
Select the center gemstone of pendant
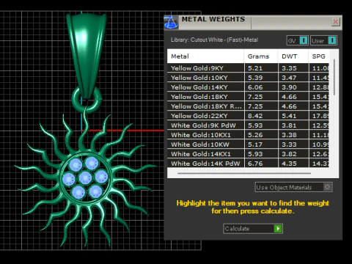pos(85,177)
